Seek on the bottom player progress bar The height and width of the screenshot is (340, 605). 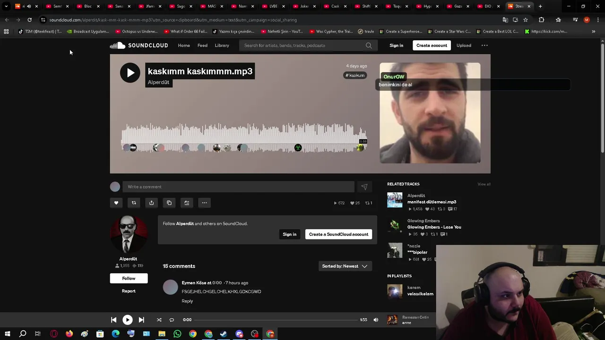tap(276, 320)
